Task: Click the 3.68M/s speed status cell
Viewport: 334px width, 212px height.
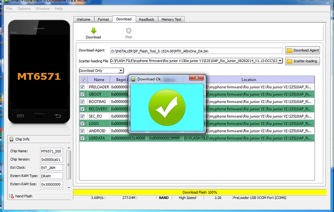Action: [x=89, y=198]
